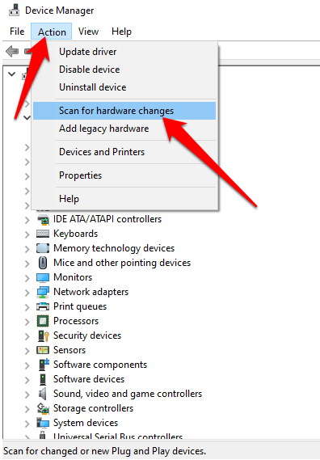Click the Security devices key icon
The width and height of the screenshot is (320, 460).
click(43, 336)
